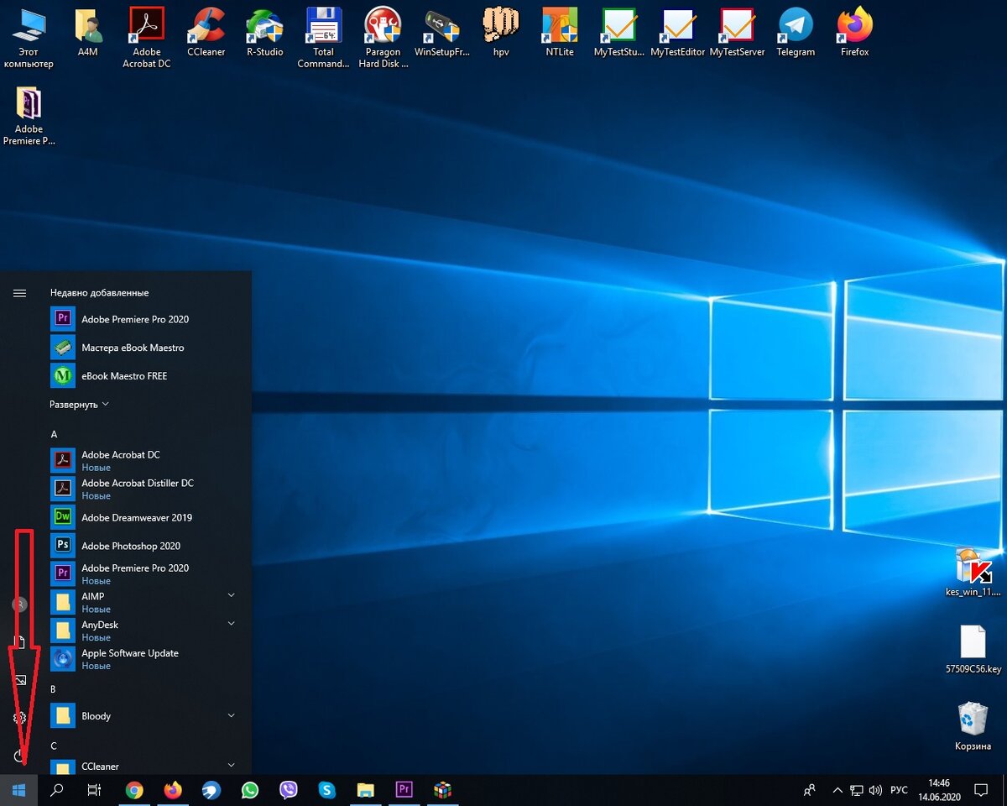Open the Rubik's cube app on taskbar
The width and height of the screenshot is (1007, 806).
point(442,790)
